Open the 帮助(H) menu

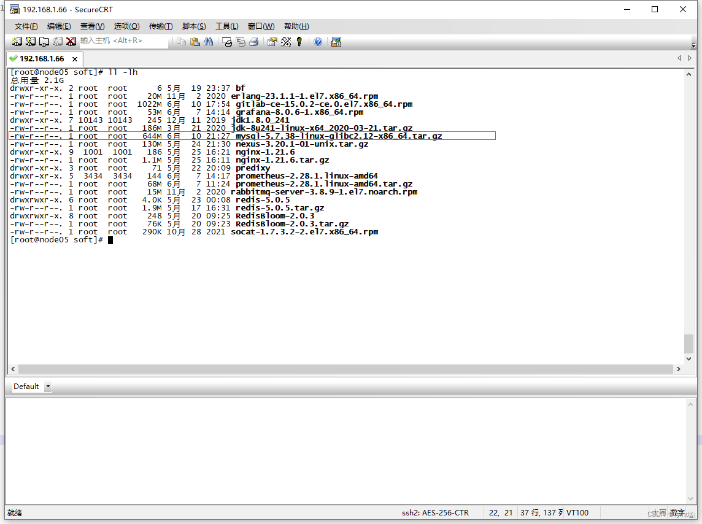(296, 26)
